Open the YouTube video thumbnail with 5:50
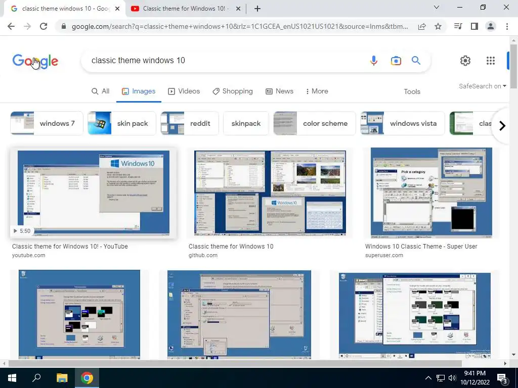518x388 pixels. [x=94, y=193]
